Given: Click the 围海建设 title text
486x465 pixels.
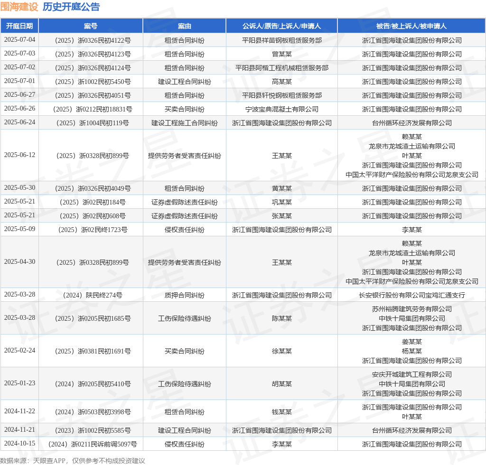Looking at the screenshot, I should (19, 7).
